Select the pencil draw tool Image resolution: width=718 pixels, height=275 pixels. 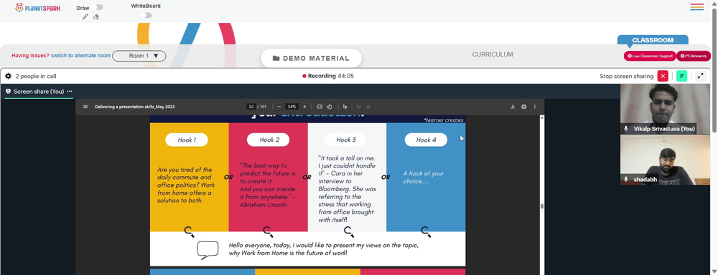pos(85,17)
